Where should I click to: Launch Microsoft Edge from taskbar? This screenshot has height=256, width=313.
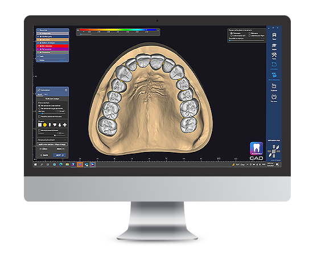[x=61, y=164]
